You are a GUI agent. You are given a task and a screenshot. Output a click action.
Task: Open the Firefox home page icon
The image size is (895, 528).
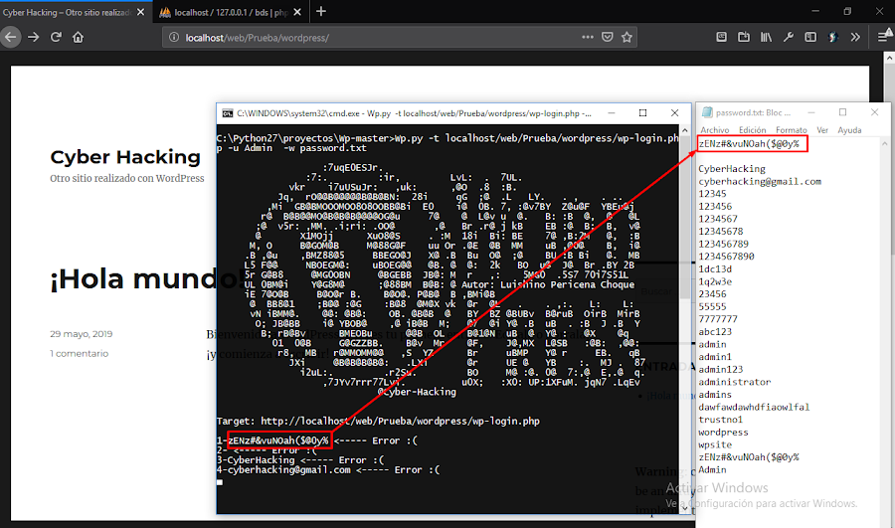[79, 37]
